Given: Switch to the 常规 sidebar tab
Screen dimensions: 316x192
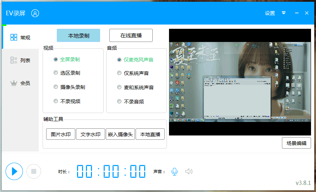Looking at the screenshot, I should [x=20, y=37].
